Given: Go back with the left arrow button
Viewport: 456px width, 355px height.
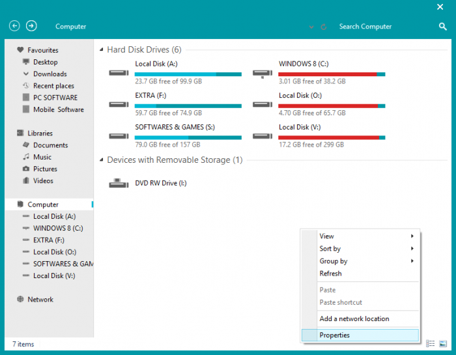Looking at the screenshot, I should coord(14,26).
